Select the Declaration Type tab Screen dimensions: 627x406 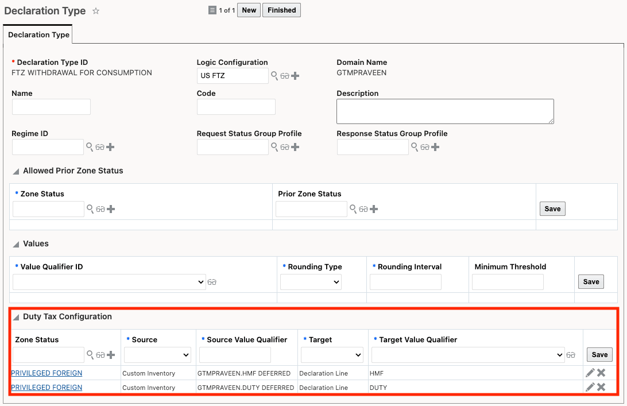38,34
